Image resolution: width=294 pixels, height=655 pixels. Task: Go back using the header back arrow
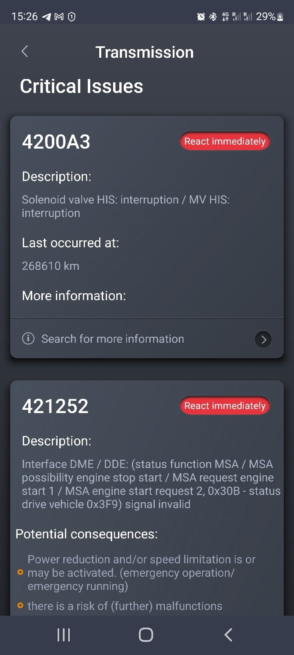25,52
